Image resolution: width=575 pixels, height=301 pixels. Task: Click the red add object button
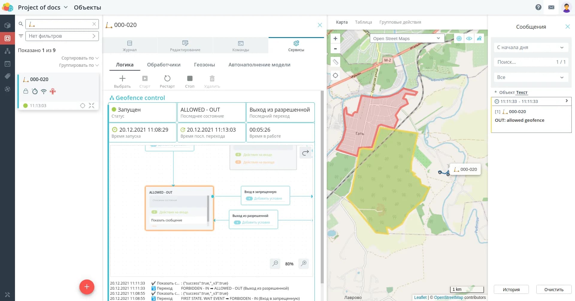point(87,287)
